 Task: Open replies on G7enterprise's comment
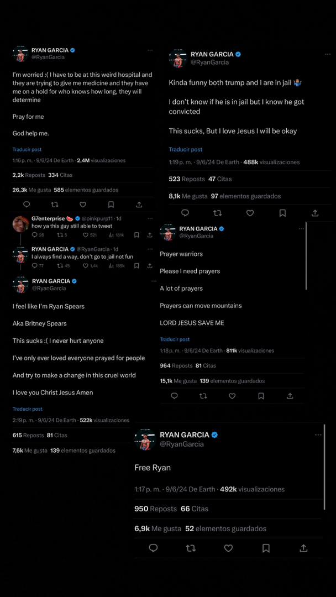click(x=35, y=235)
